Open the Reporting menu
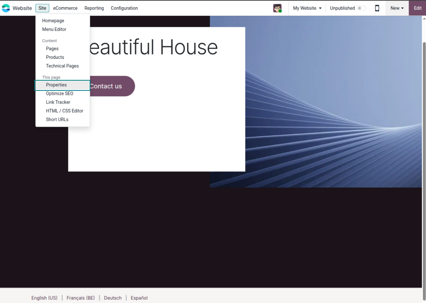The width and height of the screenshot is (426, 303). pyautogui.click(x=94, y=8)
